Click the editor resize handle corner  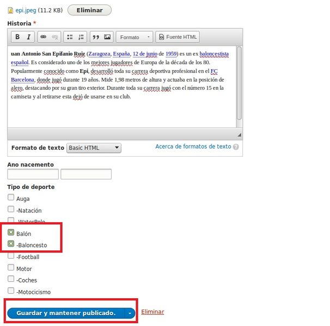(239, 135)
